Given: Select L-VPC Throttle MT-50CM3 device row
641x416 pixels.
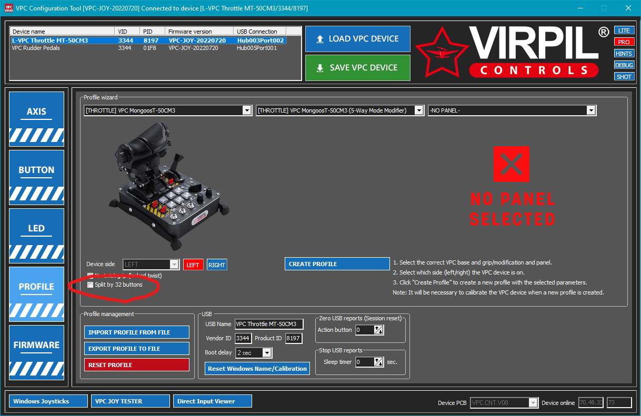Looking at the screenshot, I should coord(148,40).
